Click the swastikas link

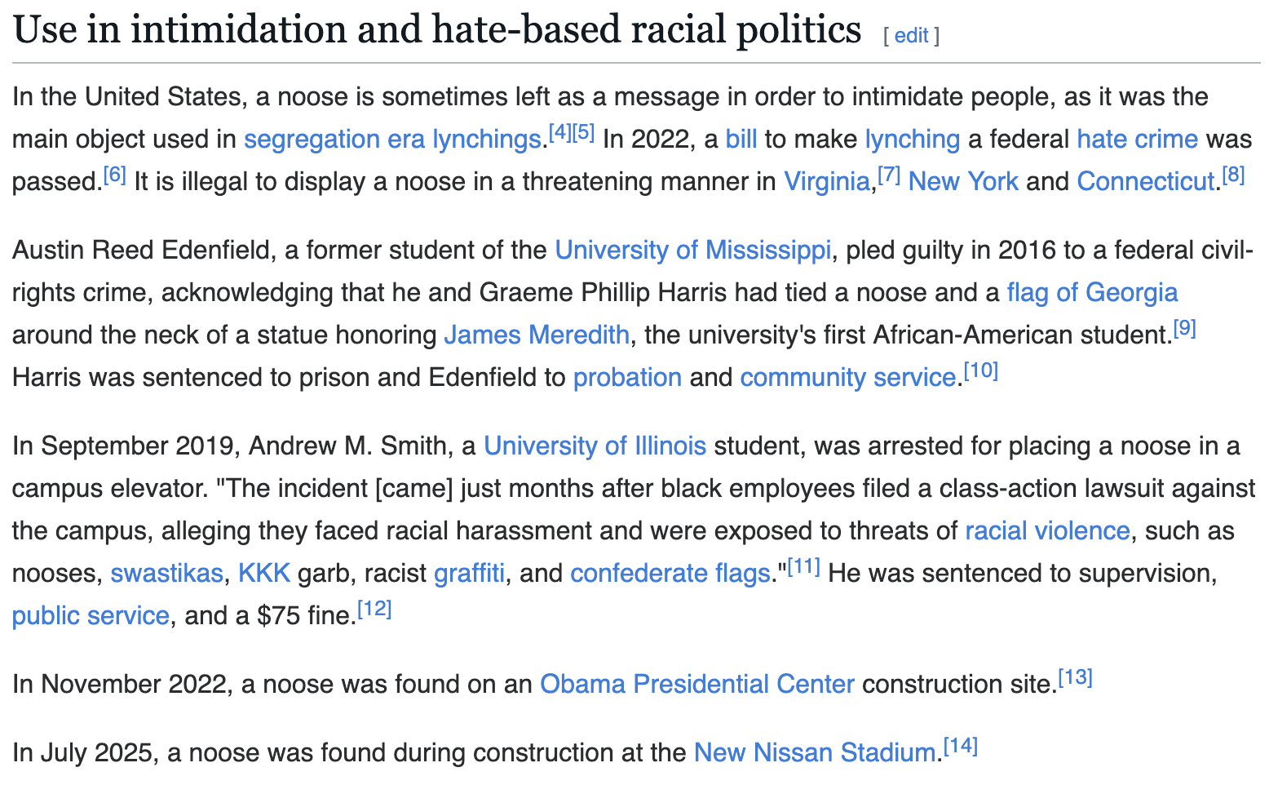click(x=166, y=573)
